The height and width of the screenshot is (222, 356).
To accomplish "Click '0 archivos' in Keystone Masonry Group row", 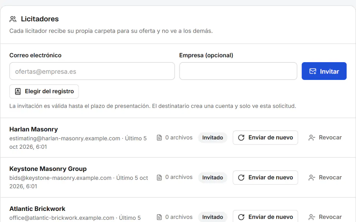I will (179, 177).
